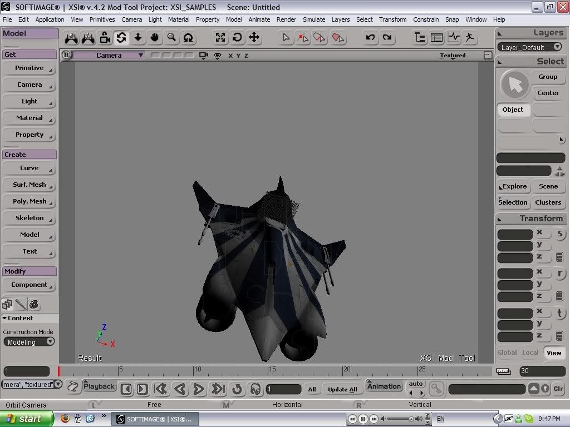Click the Redo arrow icon
Image resolution: width=570 pixels, height=427 pixels.
[x=387, y=37]
